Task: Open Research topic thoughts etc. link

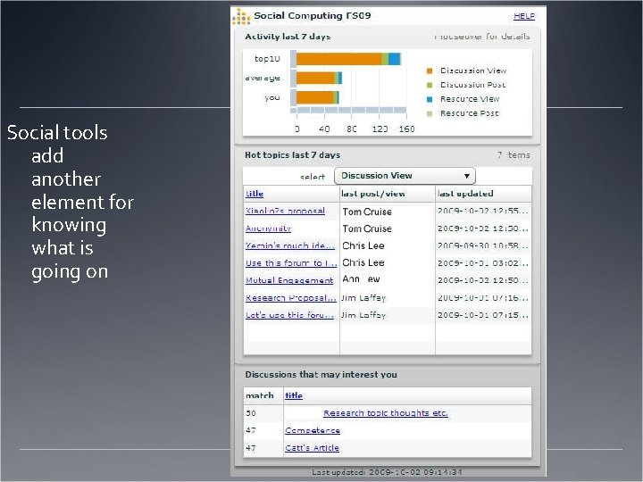Action: click(x=386, y=413)
